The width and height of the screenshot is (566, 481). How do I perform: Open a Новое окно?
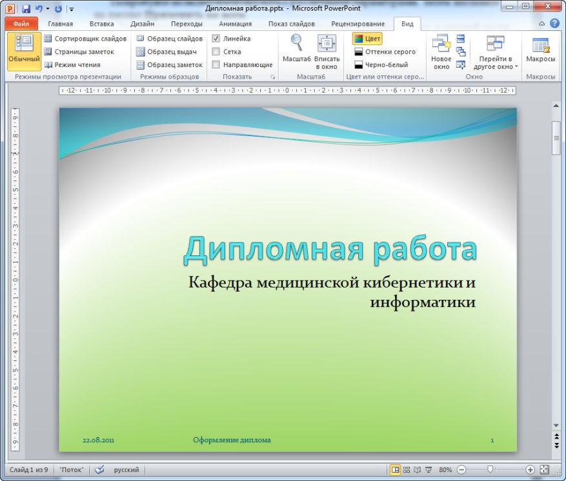(x=441, y=52)
